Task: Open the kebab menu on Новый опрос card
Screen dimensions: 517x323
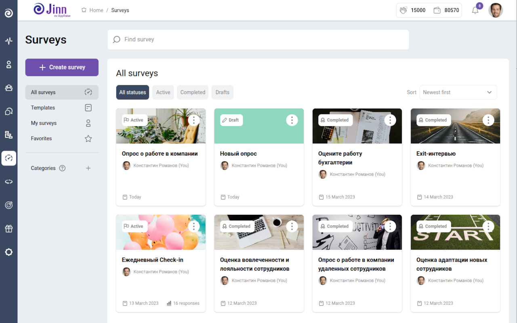Action: coord(292,120)
